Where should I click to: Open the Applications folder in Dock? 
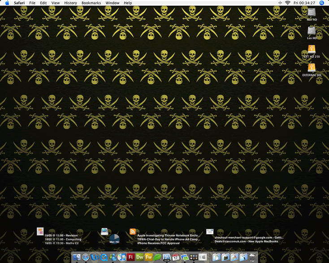[234, 257]
